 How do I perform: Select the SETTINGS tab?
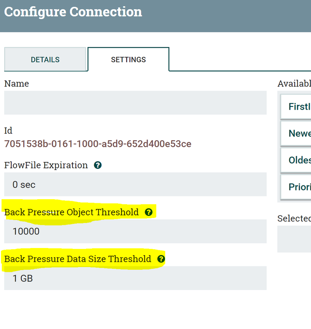[x=128, y=60]
